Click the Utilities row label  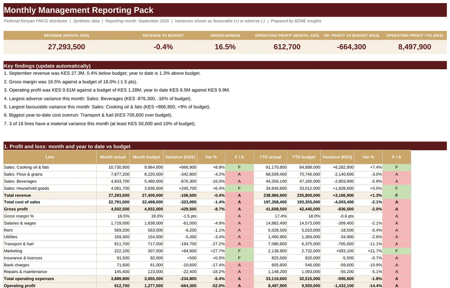point(10,237)
